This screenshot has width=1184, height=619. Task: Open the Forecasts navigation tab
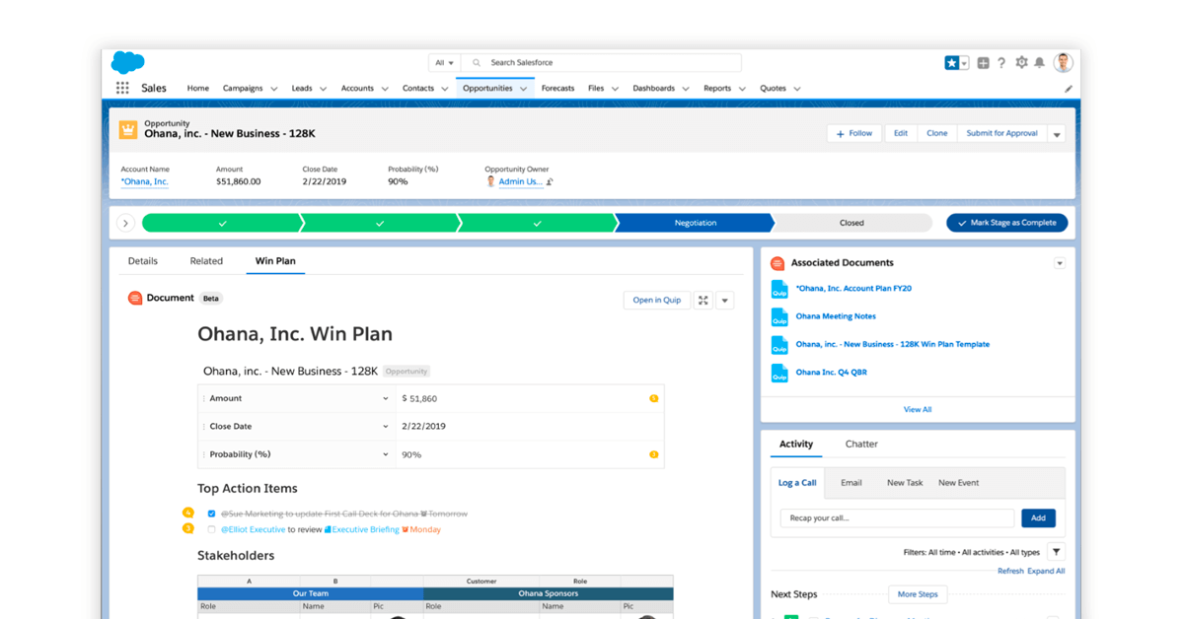pyautogui.click(x=557, y=88)
